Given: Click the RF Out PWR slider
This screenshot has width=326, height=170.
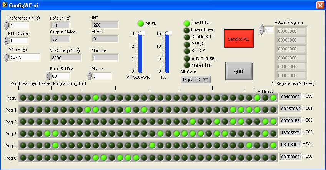Looking at the screenshot, I should 140,53.
